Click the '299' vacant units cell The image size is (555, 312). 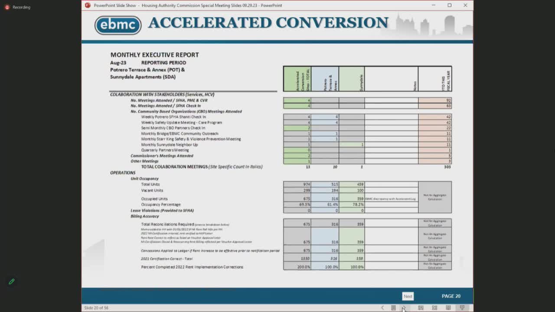297,191
